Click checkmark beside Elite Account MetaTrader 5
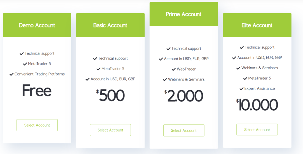 [x=245, y=78]
